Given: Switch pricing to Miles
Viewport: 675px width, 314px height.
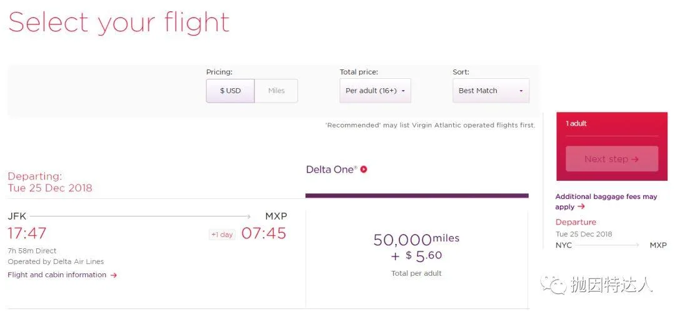Looking at the screenshot, I should pyautogui.click(x=276, y=91).
